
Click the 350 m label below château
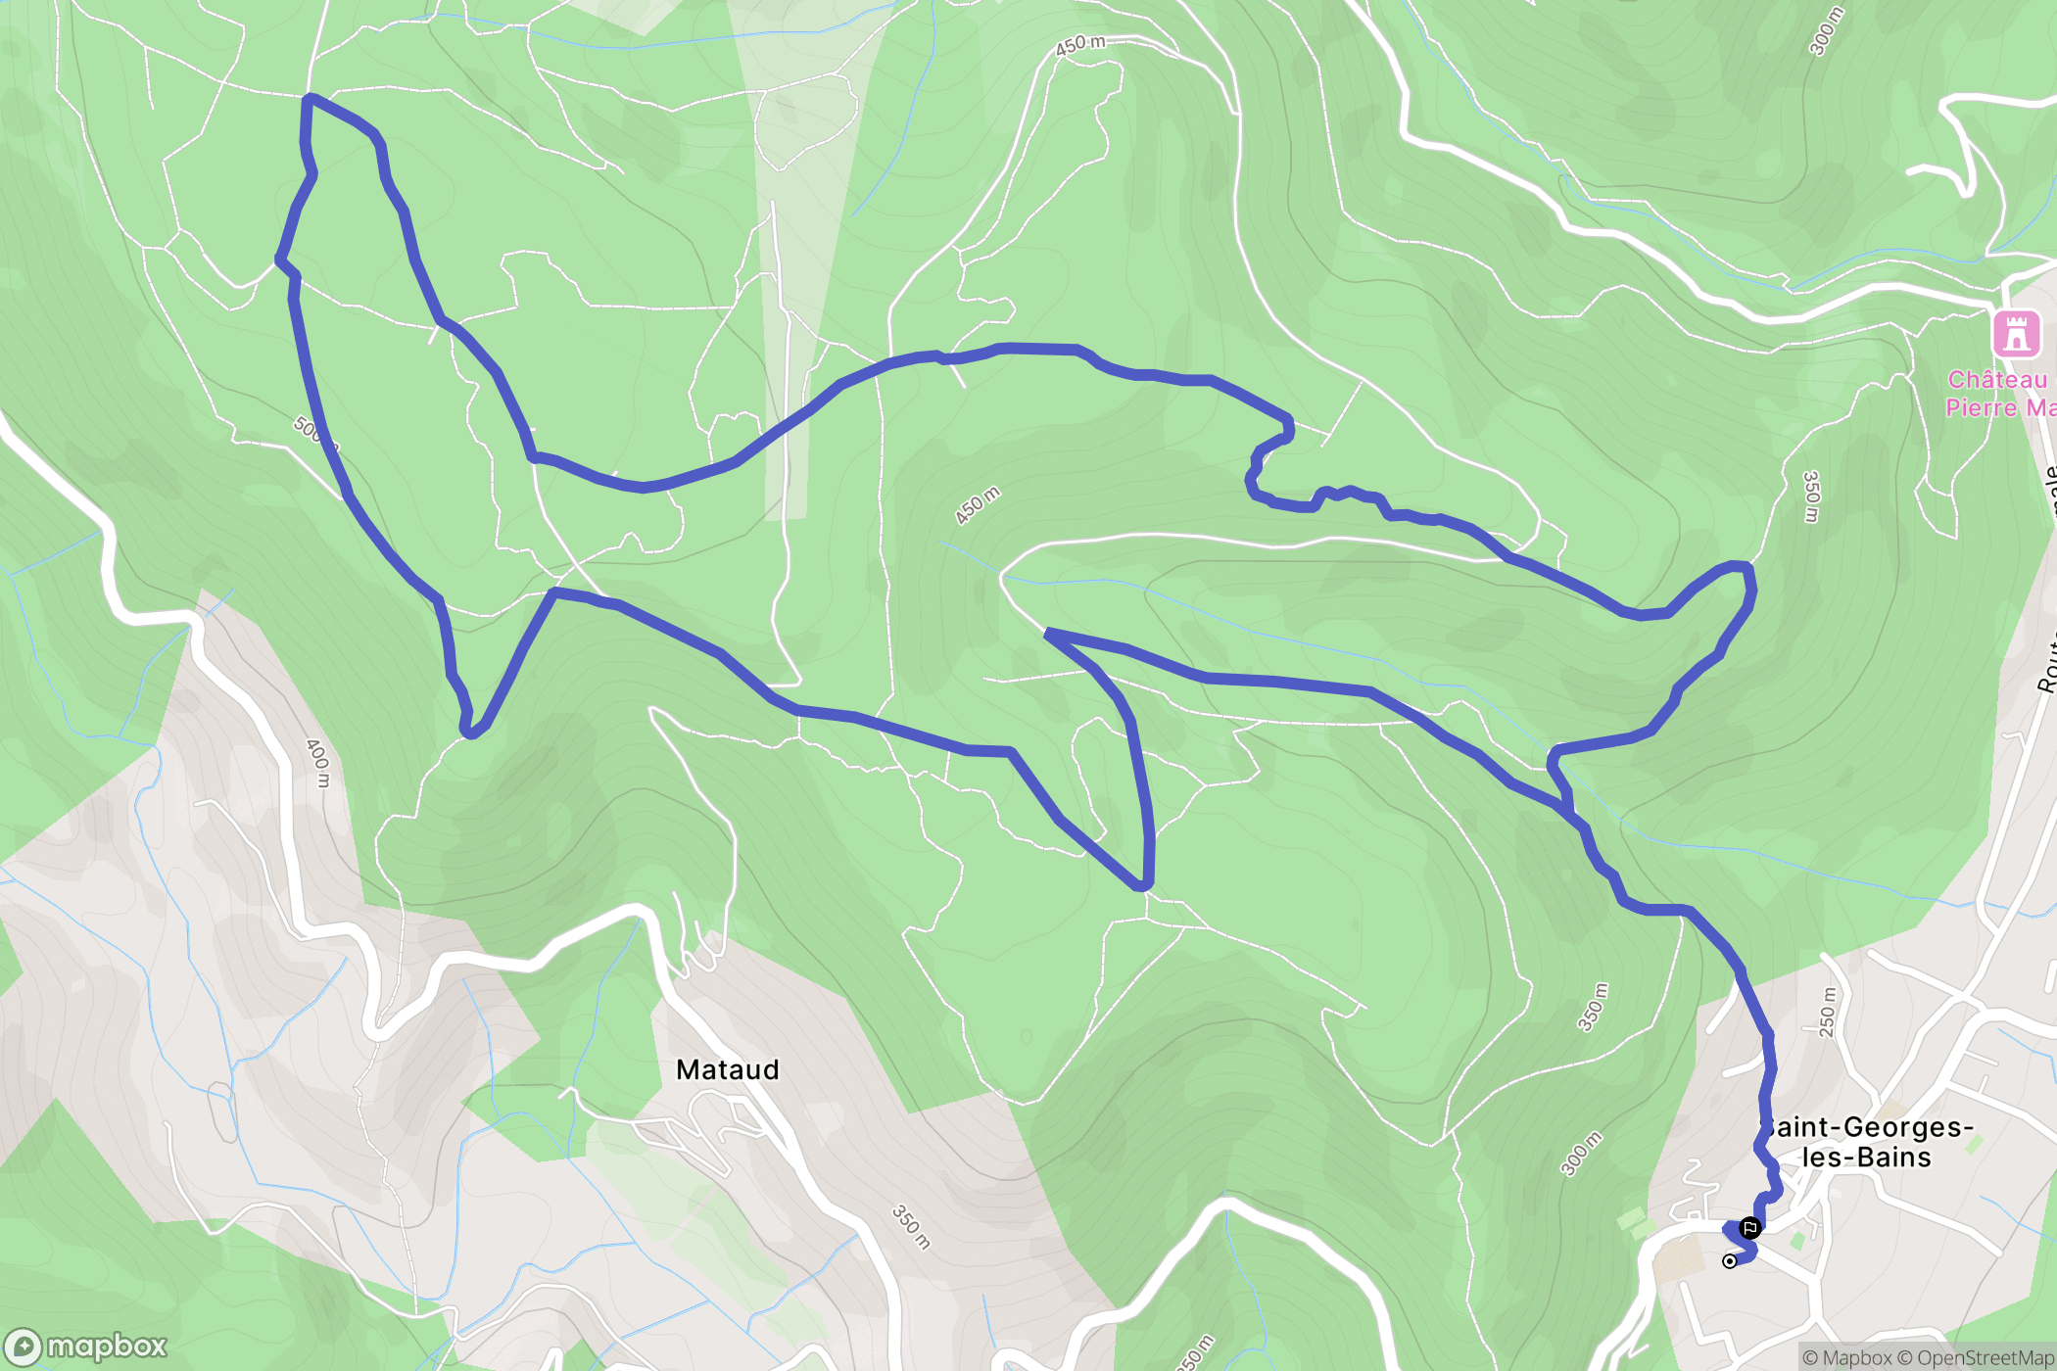pyautogui.click(x=1811, y=496)
